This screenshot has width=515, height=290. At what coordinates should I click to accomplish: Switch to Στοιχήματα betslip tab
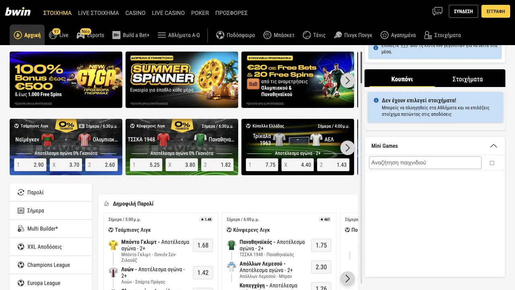[468, 79]
